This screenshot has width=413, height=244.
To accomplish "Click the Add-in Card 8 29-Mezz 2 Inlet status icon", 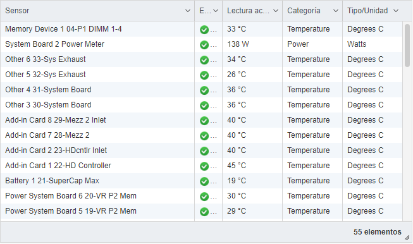I will coord(204,121).
